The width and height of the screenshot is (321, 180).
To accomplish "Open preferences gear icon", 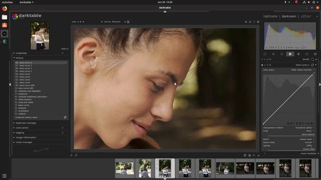I will 258,22.
